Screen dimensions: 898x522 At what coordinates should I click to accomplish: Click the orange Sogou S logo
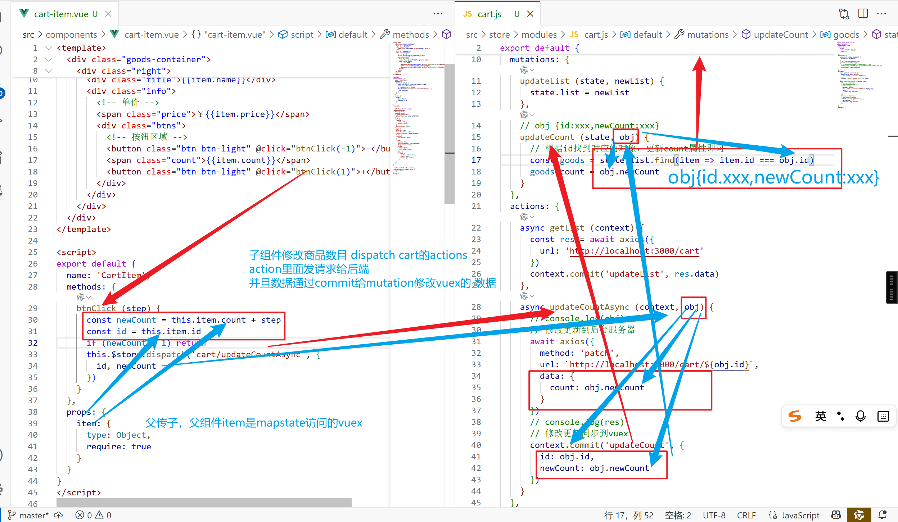pyautogui.click(x=795, y=416)
